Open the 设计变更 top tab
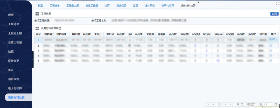 tap(121, 5)
